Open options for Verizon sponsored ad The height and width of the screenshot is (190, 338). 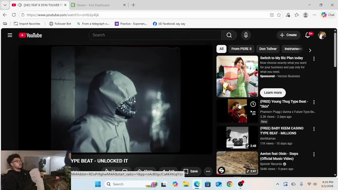(314, 59)
